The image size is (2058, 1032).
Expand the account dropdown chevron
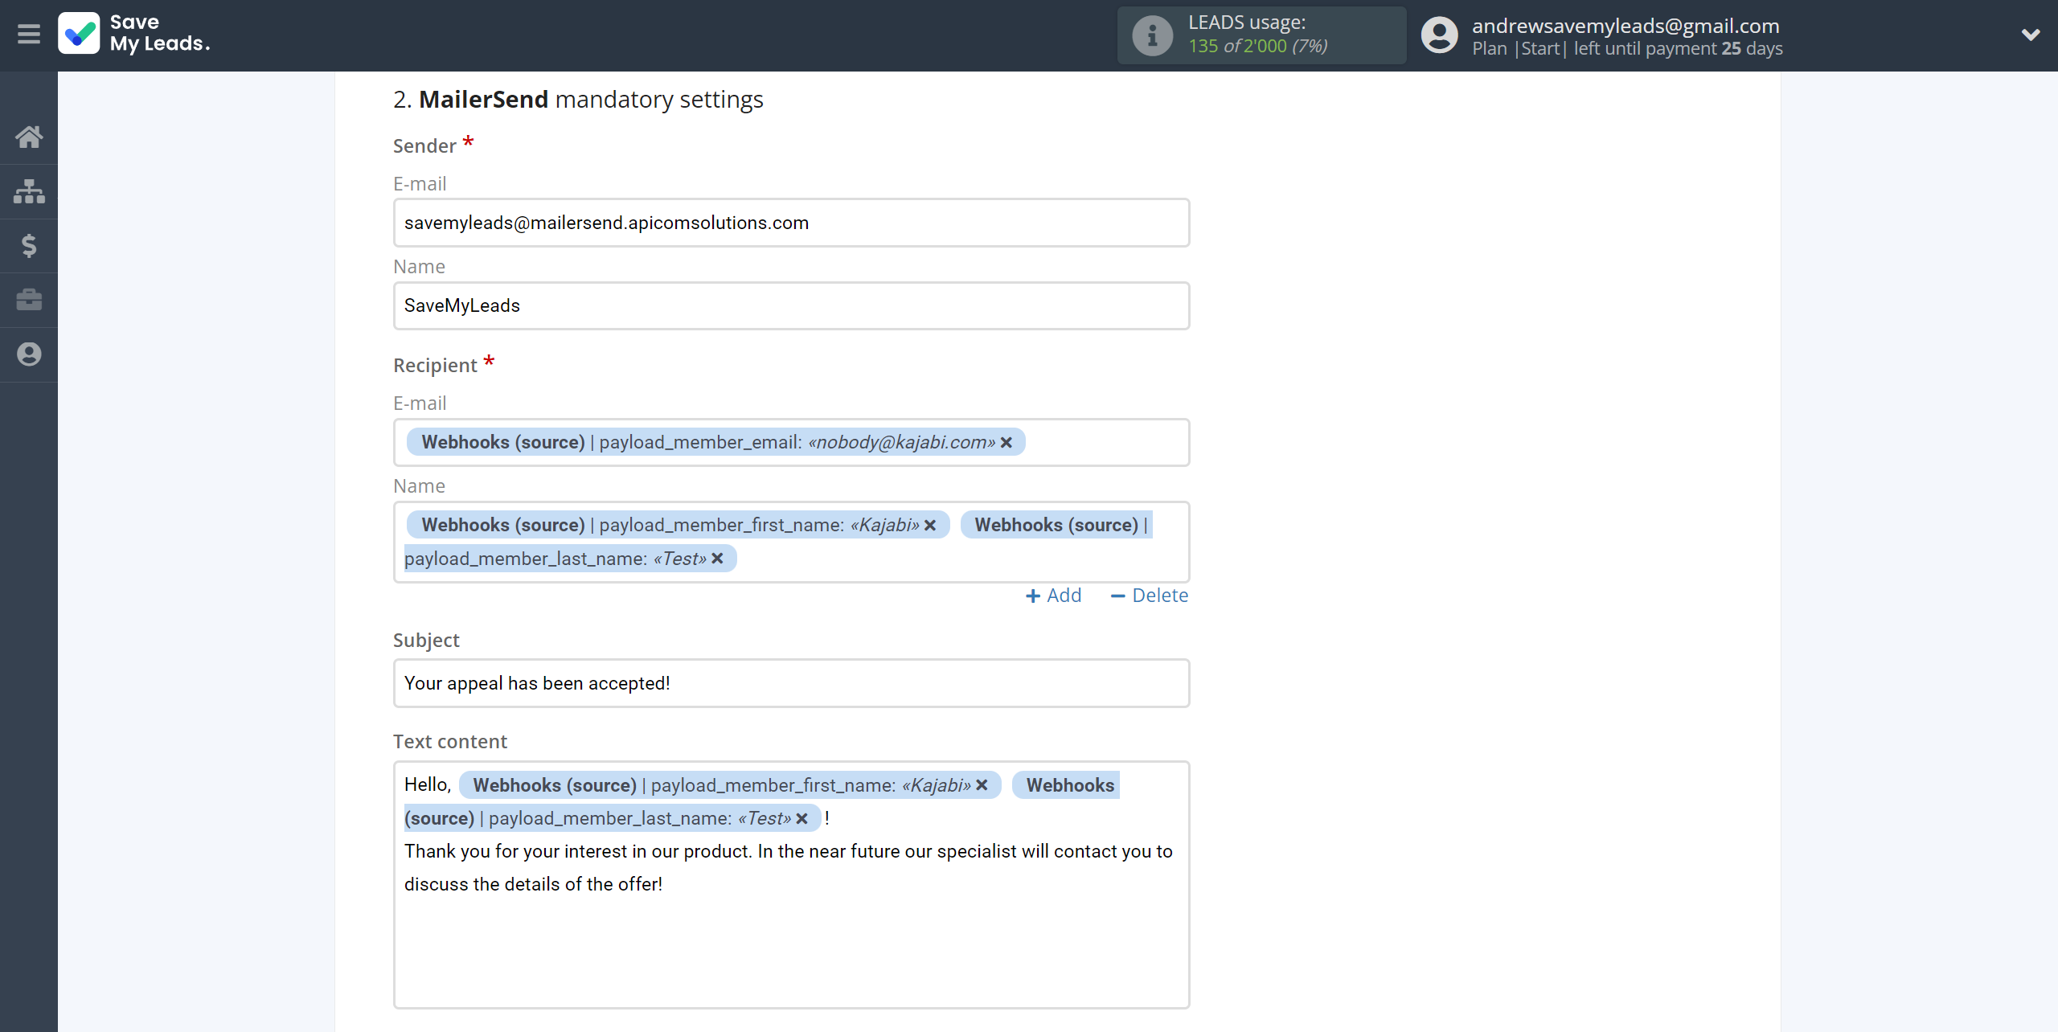pyautogui.click(x=2031, y=35)
